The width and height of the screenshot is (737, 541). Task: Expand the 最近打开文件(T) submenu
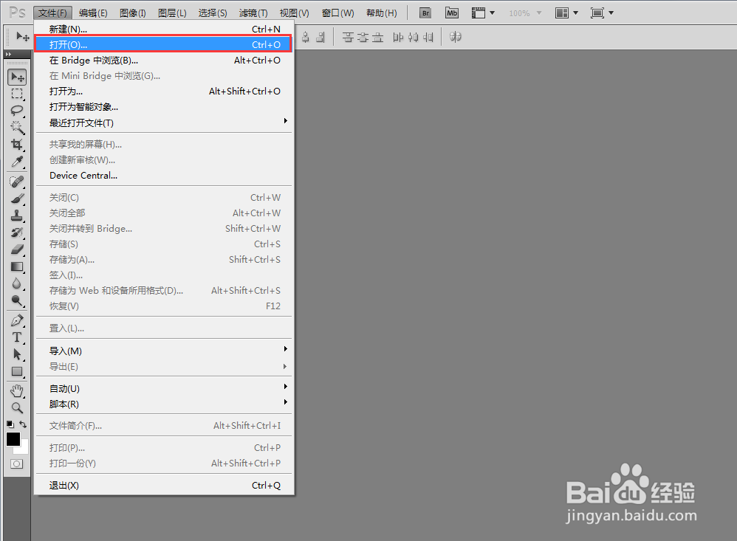point(163,123)
